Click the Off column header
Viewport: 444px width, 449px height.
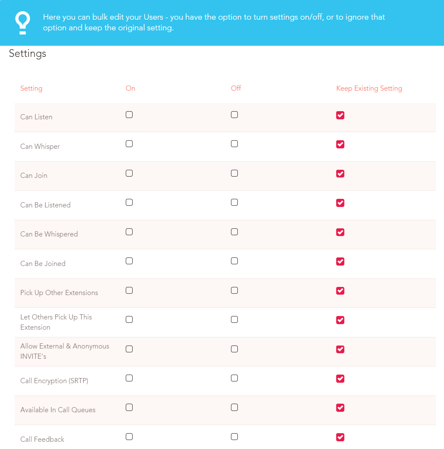[236, 88]
